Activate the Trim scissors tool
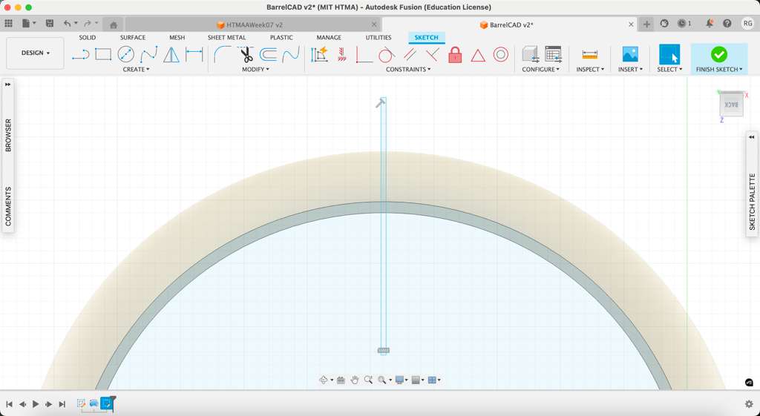Image resolution: width=760 pixels, height=416 pixels. click(246, 54)
